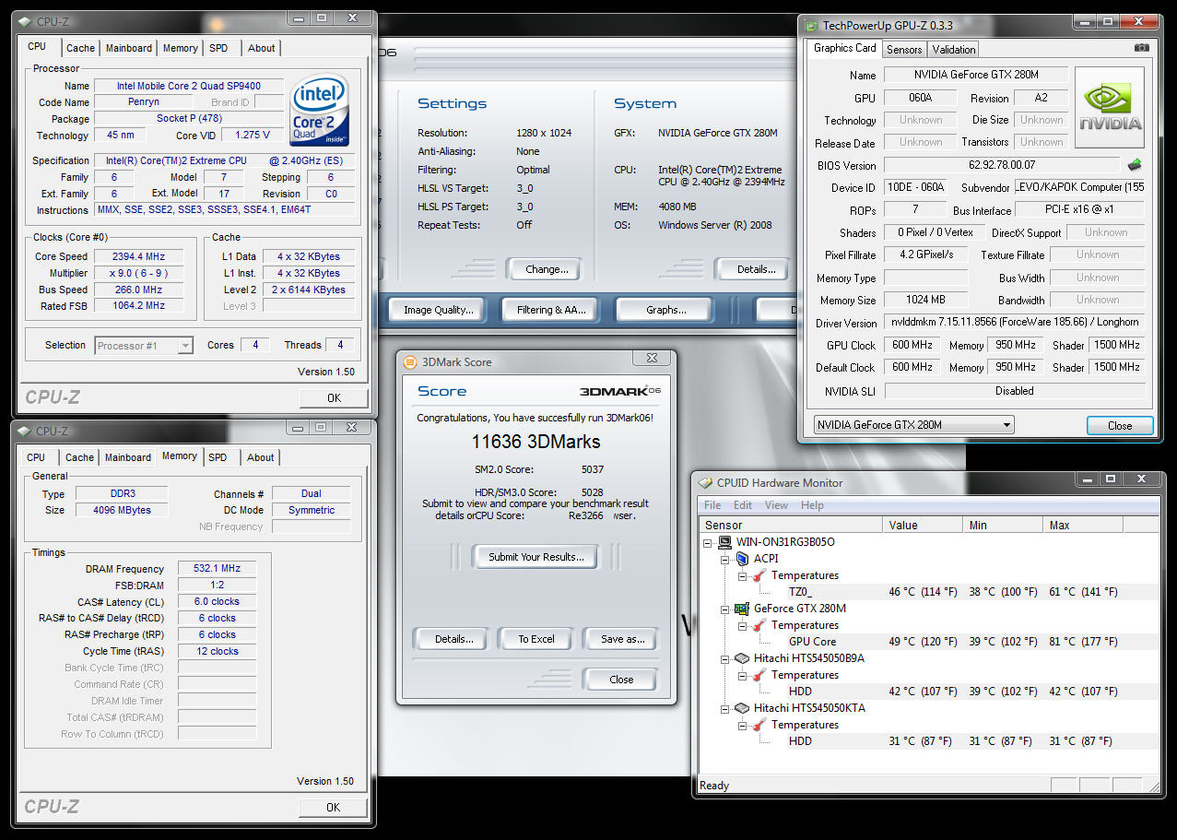Image resolution: width=1177 pixels, height=840 pixels.
Task: Open the Validation tab in GPU-Z
Action: click(x=953, y=50)
